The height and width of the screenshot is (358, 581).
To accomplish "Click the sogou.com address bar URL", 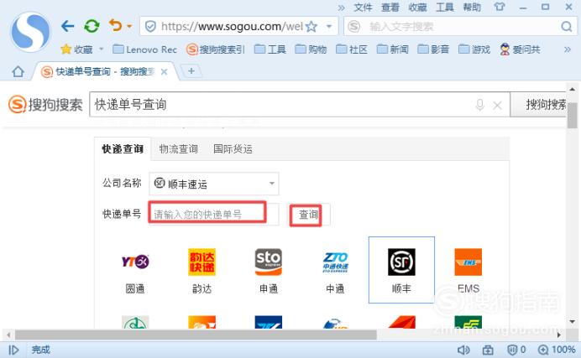I will tap(232, 26).
